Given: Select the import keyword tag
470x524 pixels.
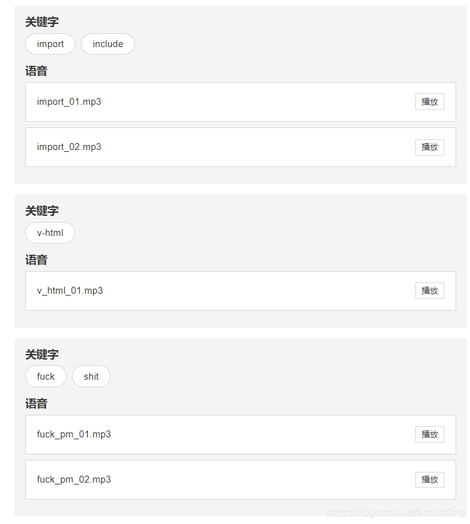Looking at the screenshot, I should (x=50, y=44).
